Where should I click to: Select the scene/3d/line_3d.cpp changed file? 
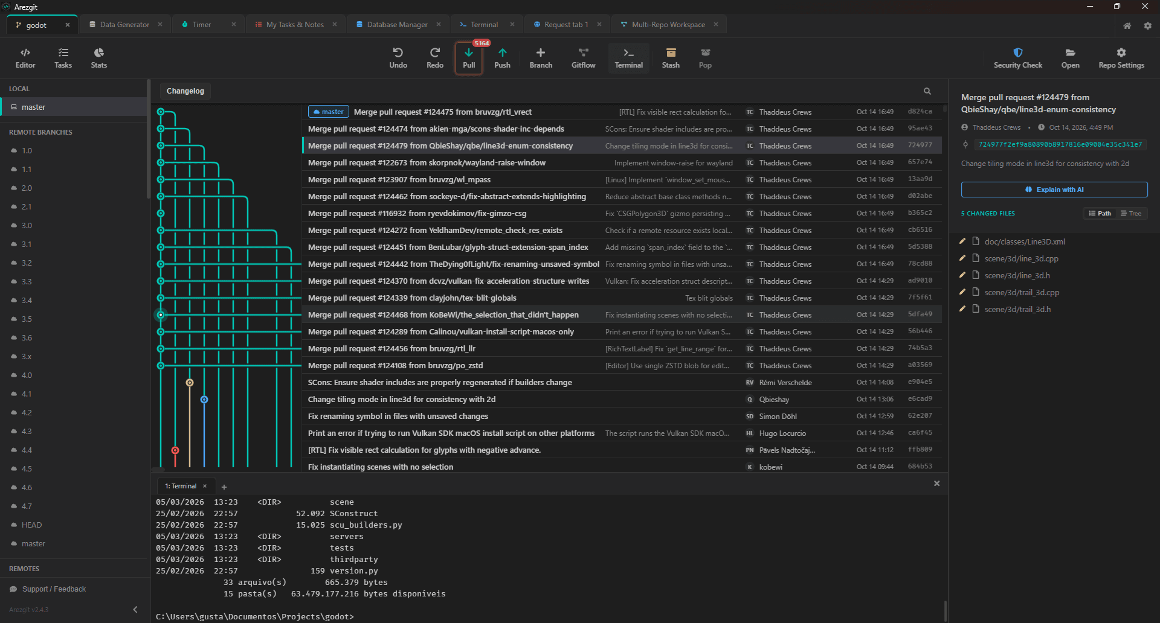[1021, 258]
